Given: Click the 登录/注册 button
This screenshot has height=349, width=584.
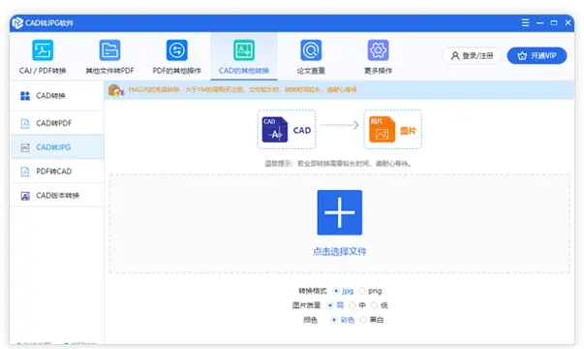Looking at the screenshot, I should [x=472, y=56].
